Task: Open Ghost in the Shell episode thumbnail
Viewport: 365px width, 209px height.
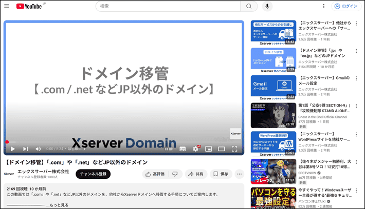Action: point(273,115)
